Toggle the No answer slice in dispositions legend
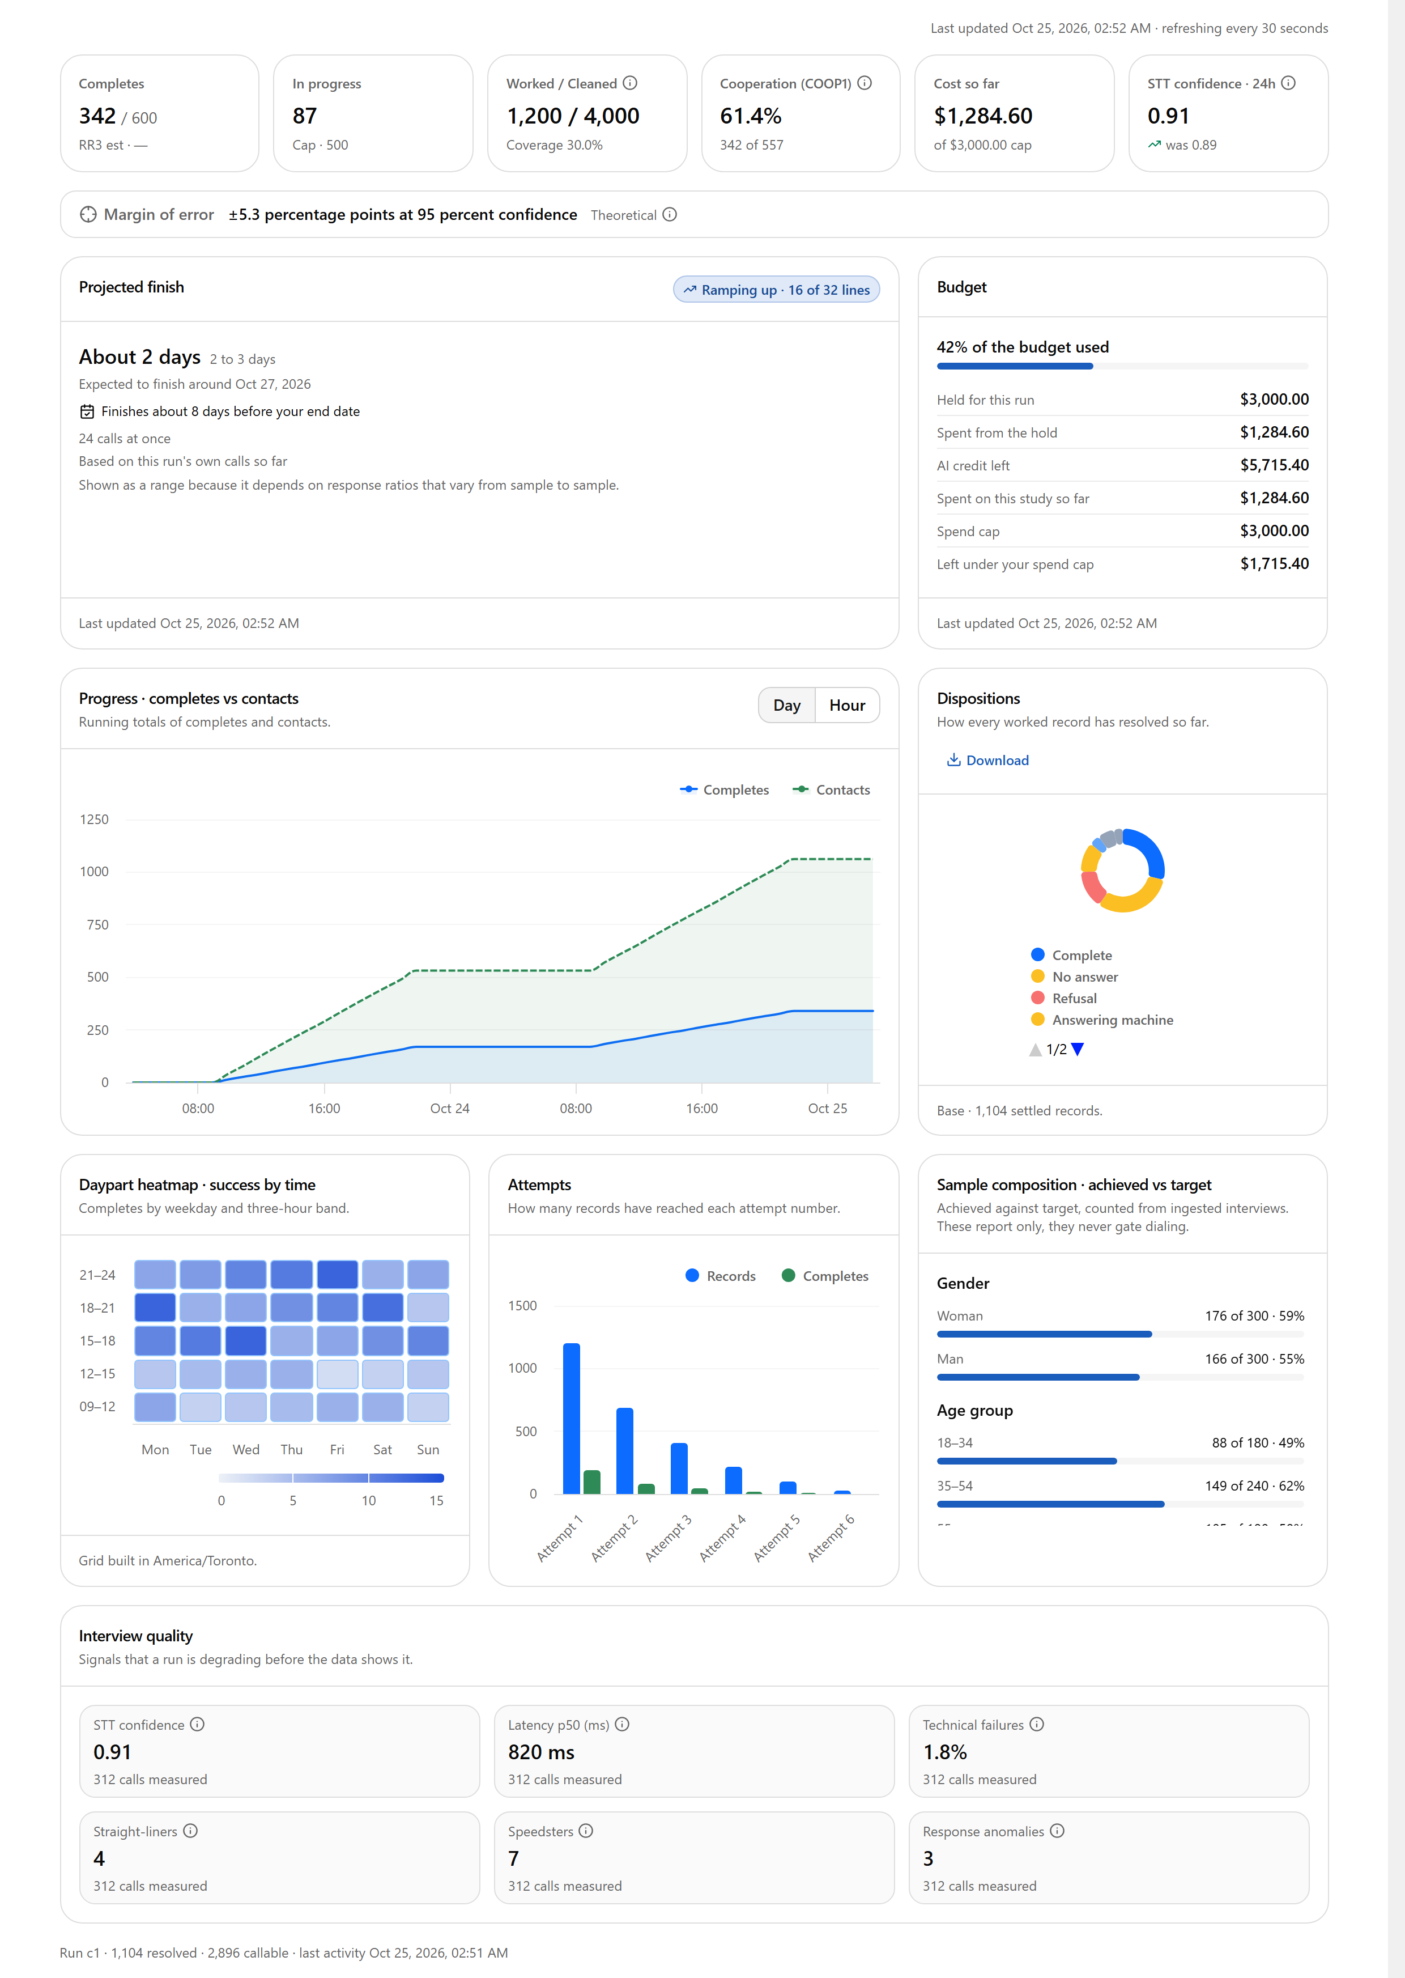Viewport: 1405px width, 1978px height. pos(1075,977)
